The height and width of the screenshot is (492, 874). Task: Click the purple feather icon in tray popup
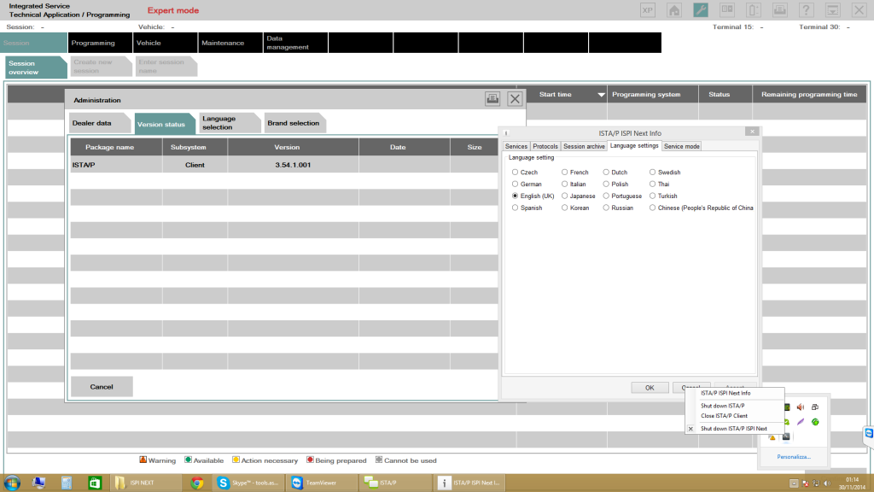pyautogui.click(x=801, y=422)
